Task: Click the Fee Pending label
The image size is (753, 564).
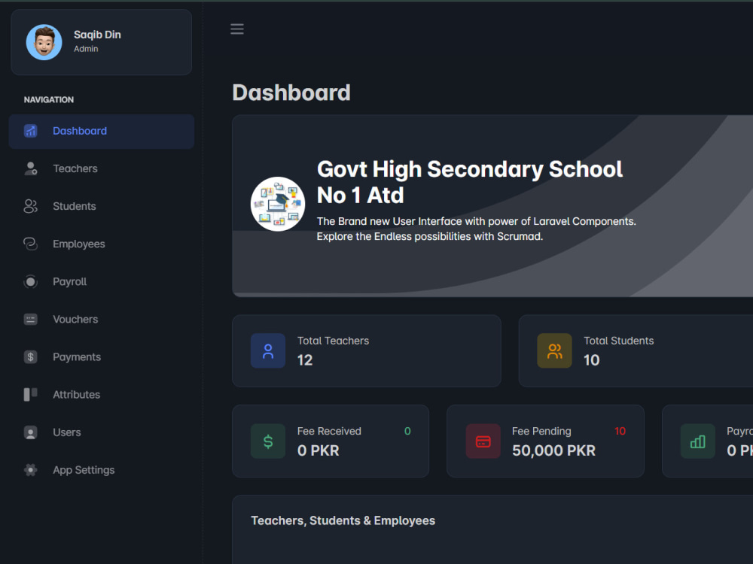Action: [541, 431]
